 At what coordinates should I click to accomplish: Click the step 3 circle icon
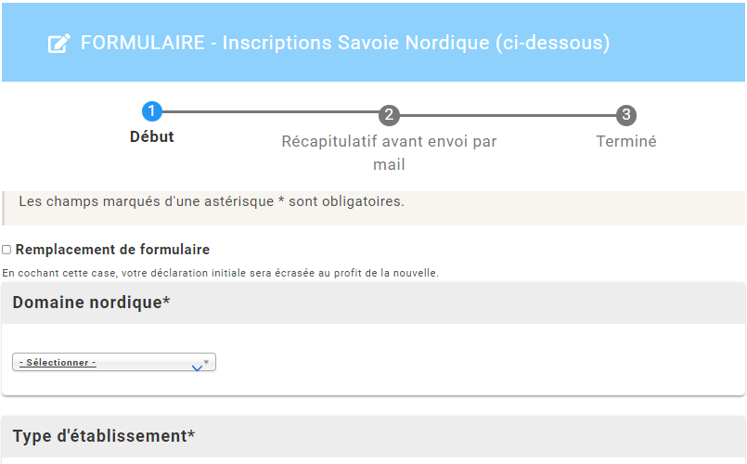pyautogui.click(x=626, y=115)
